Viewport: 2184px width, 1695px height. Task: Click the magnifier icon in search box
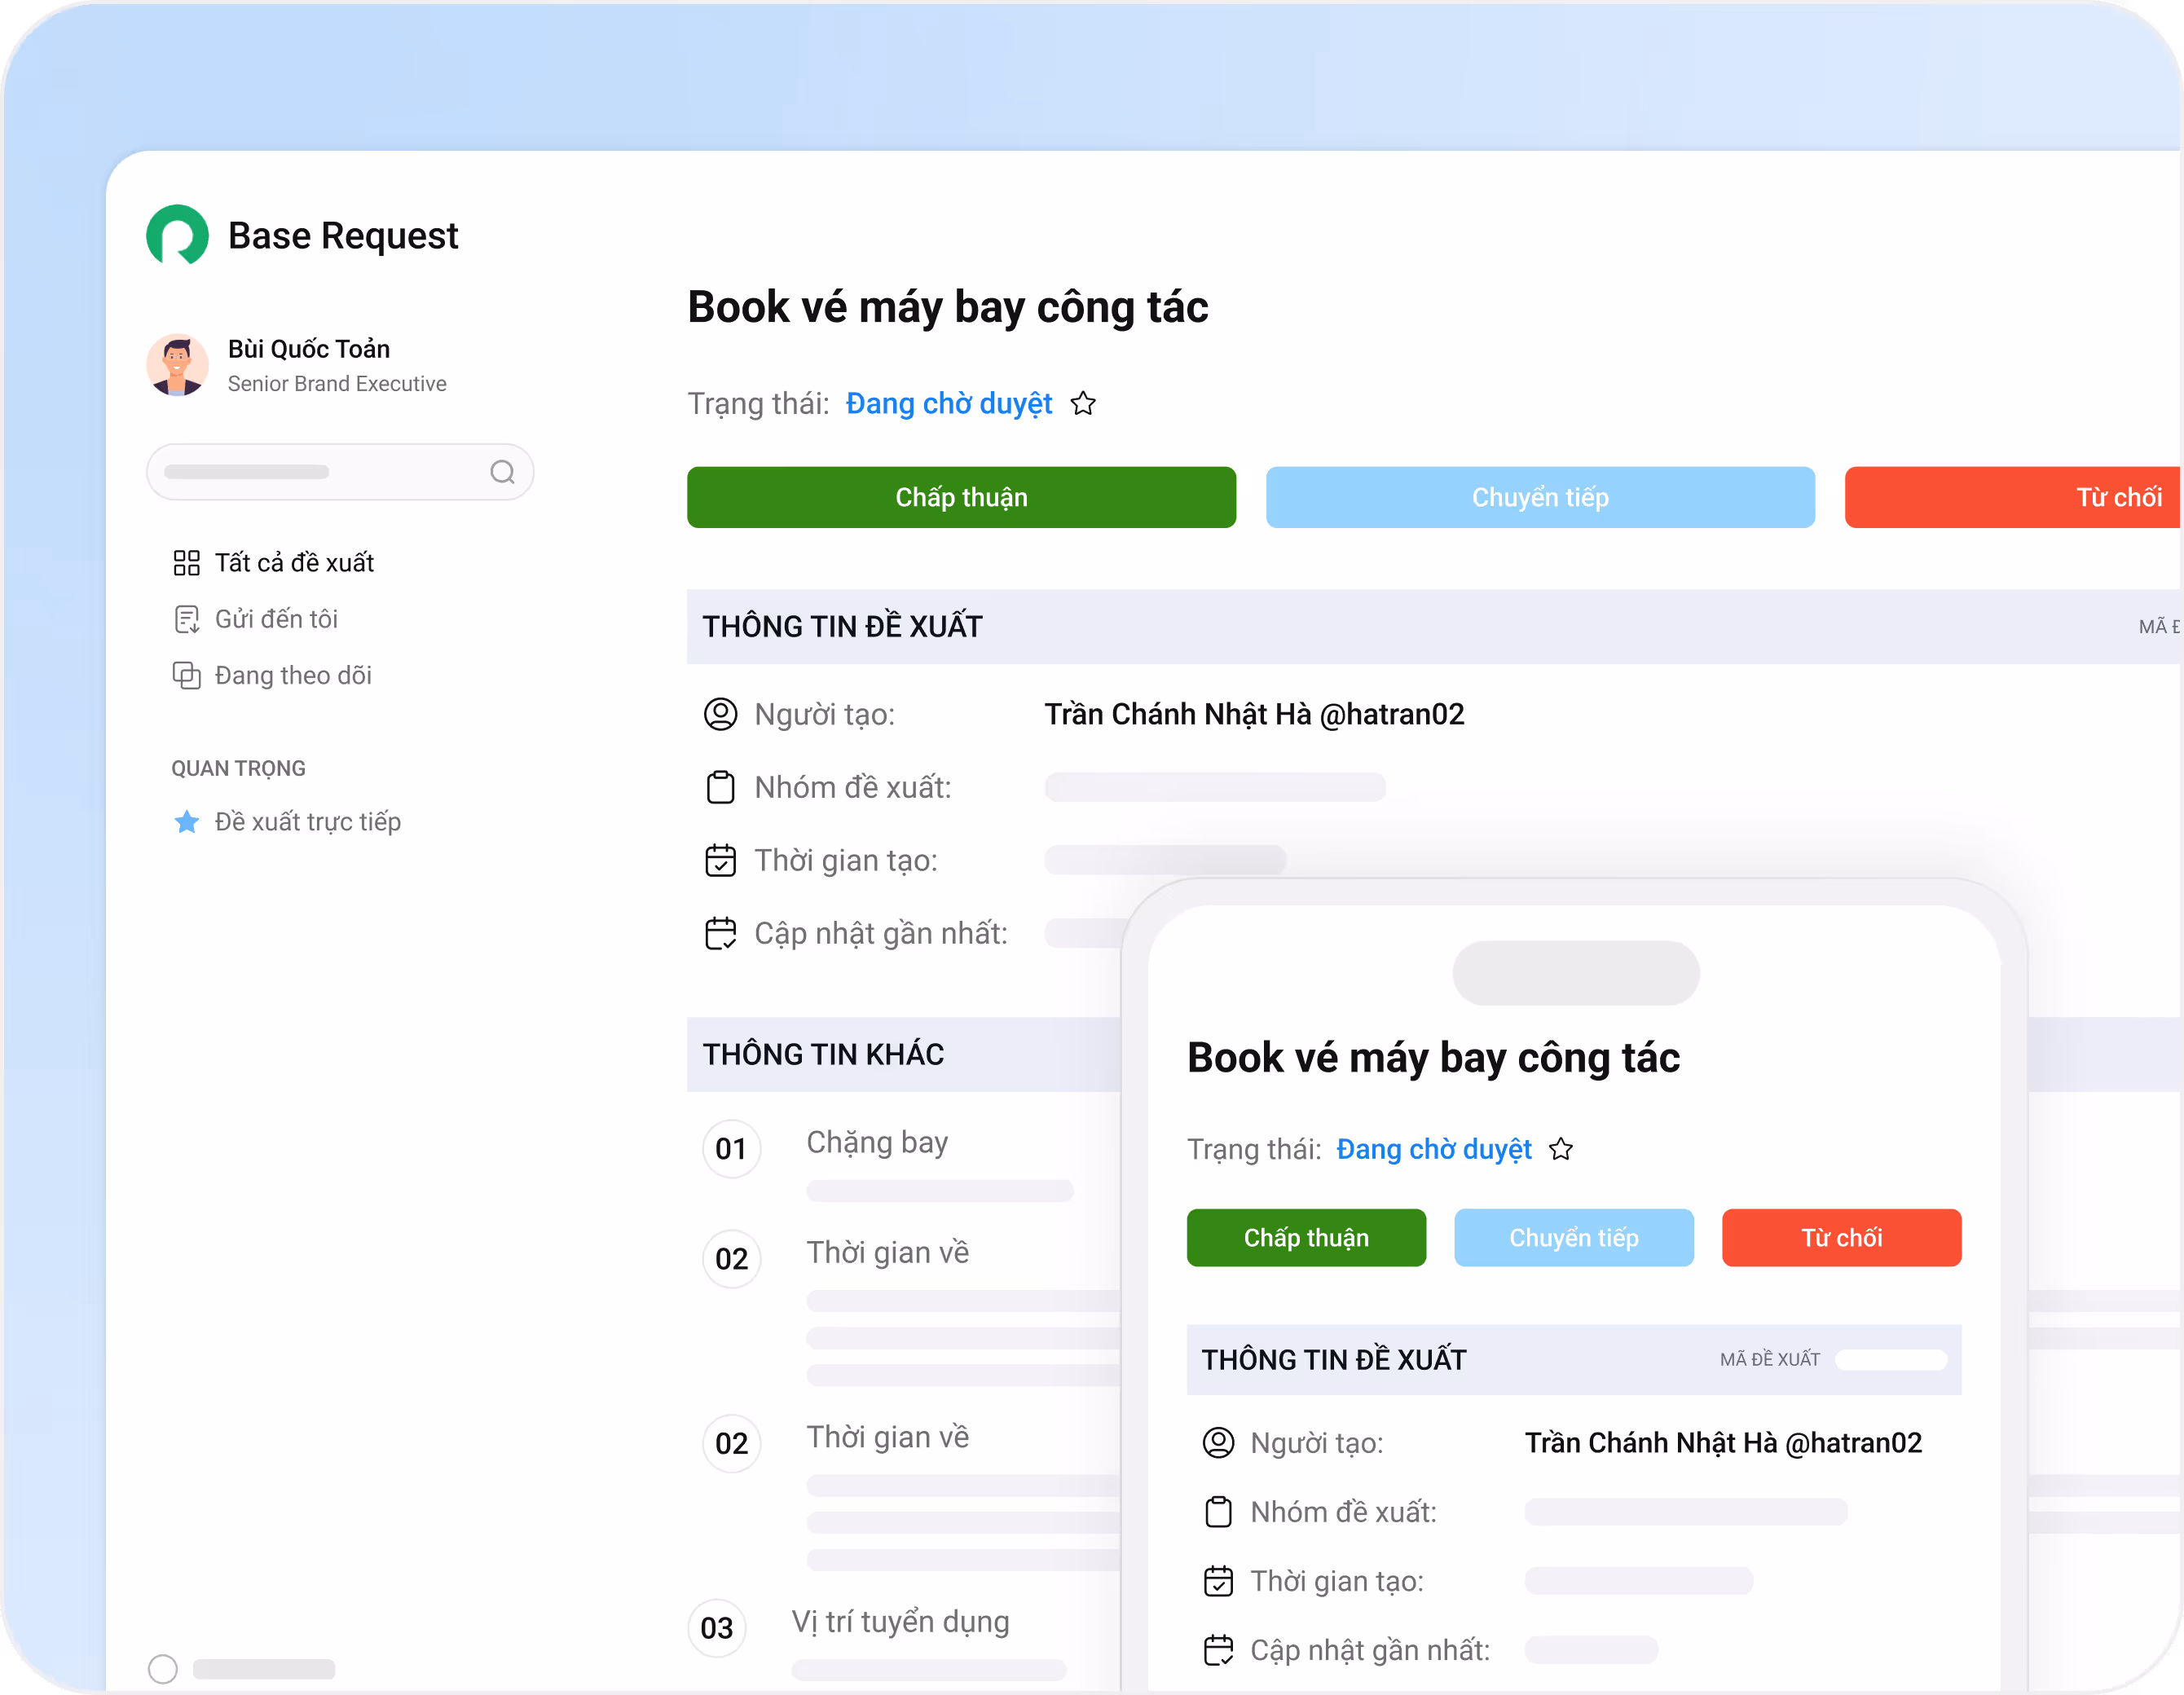click(x=502, y=472)
